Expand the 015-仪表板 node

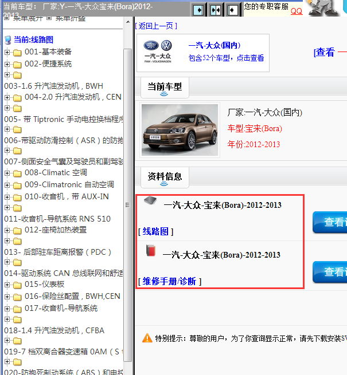coord(7,285)
